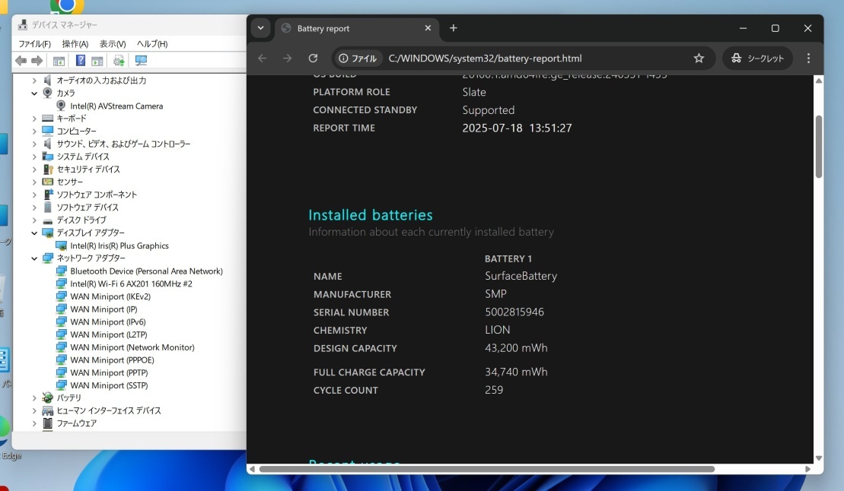This screenshot has width=844, height=491.
Task: Click the Back arrow in Device Manager toolbar
Action: [21, 61]
